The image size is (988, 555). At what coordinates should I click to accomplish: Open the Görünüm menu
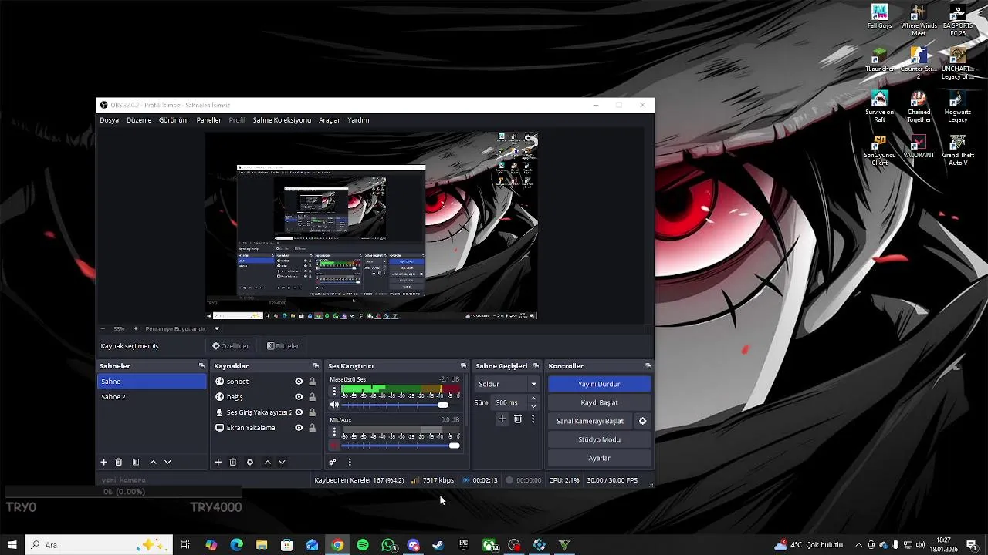(174, 120)
